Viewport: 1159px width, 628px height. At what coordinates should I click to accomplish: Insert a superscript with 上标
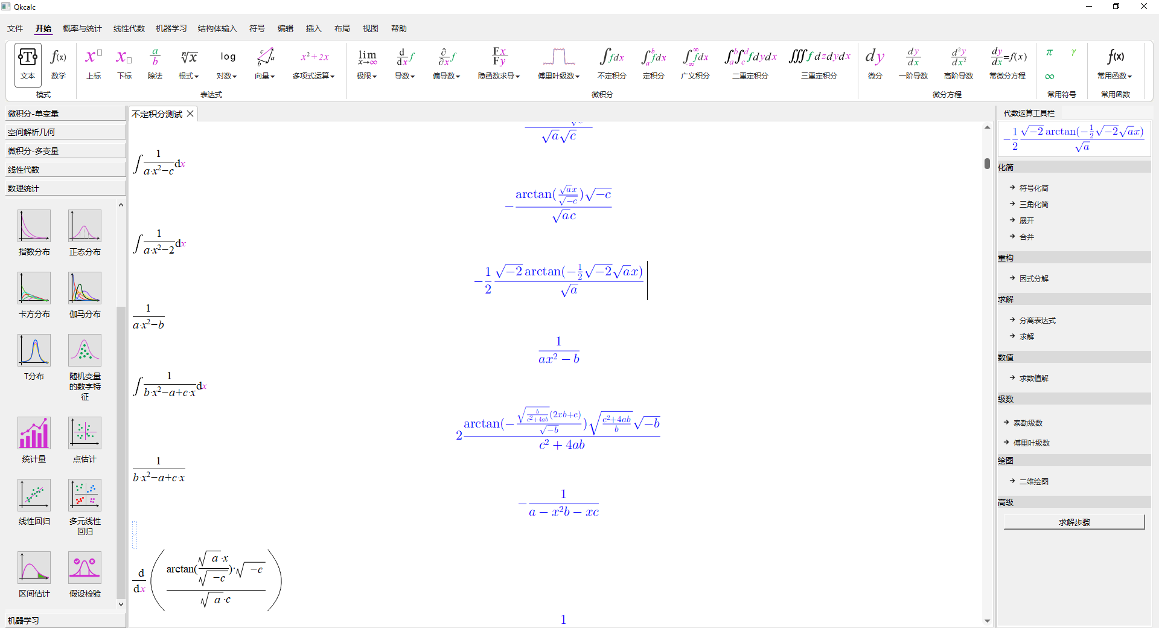94,64
